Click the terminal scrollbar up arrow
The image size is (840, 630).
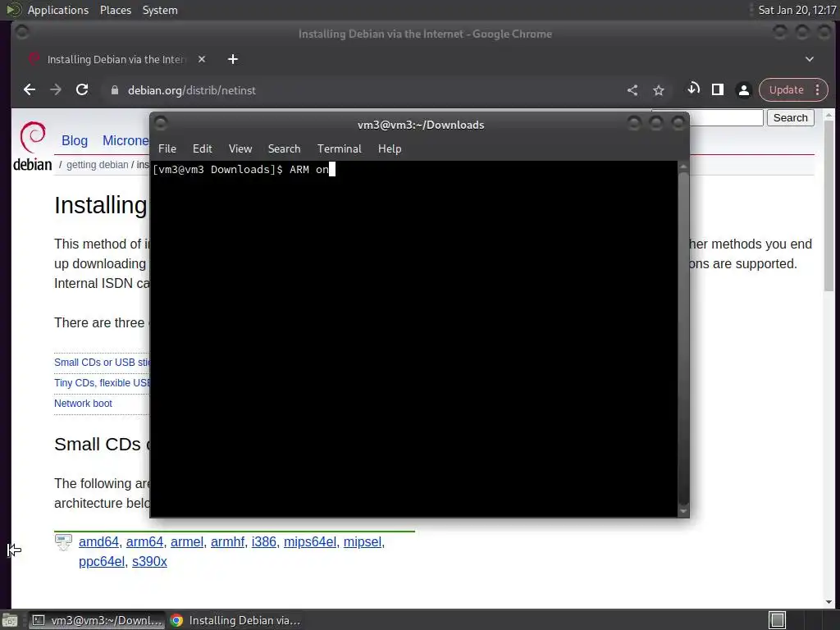[x=683, y=167]
